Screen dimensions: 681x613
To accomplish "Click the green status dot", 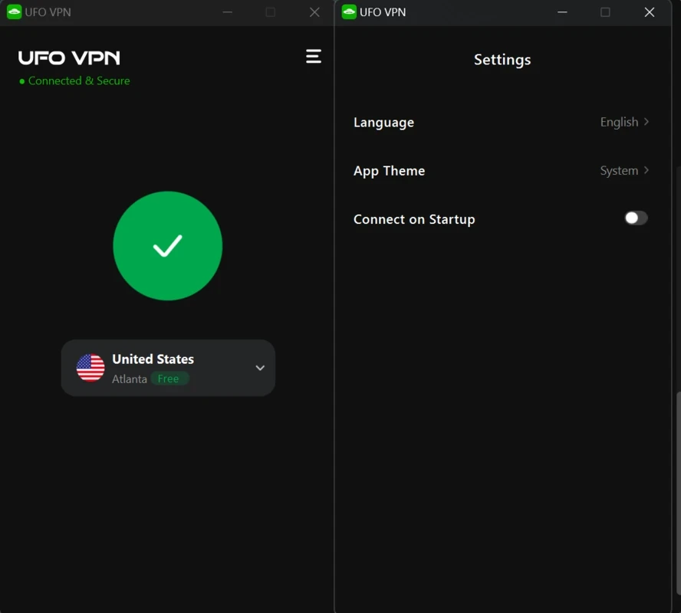I will [21, 81].
